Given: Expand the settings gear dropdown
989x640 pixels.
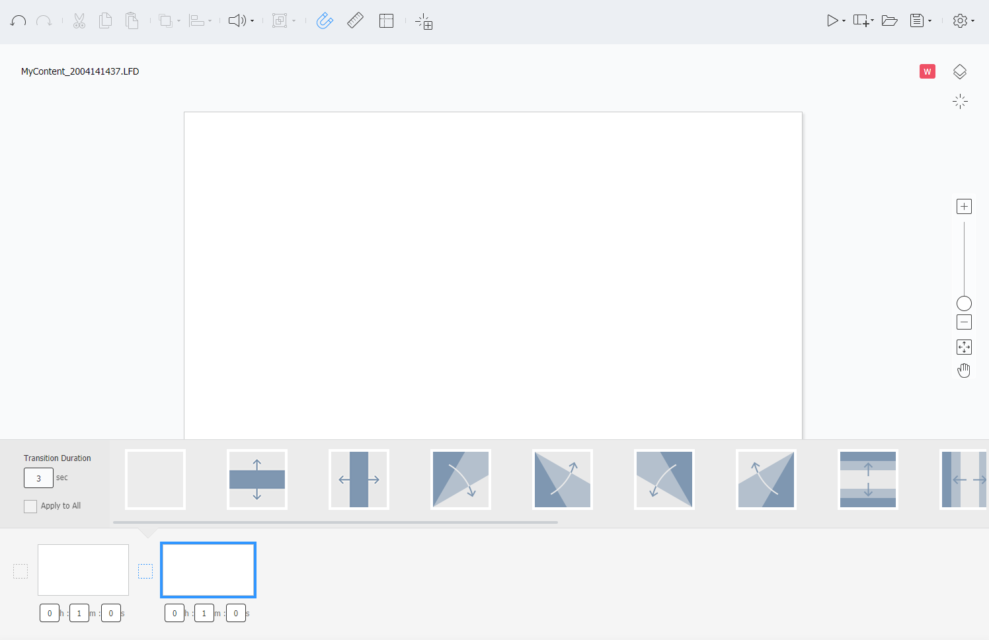Looking at the screenshot, I should point(972,21).
